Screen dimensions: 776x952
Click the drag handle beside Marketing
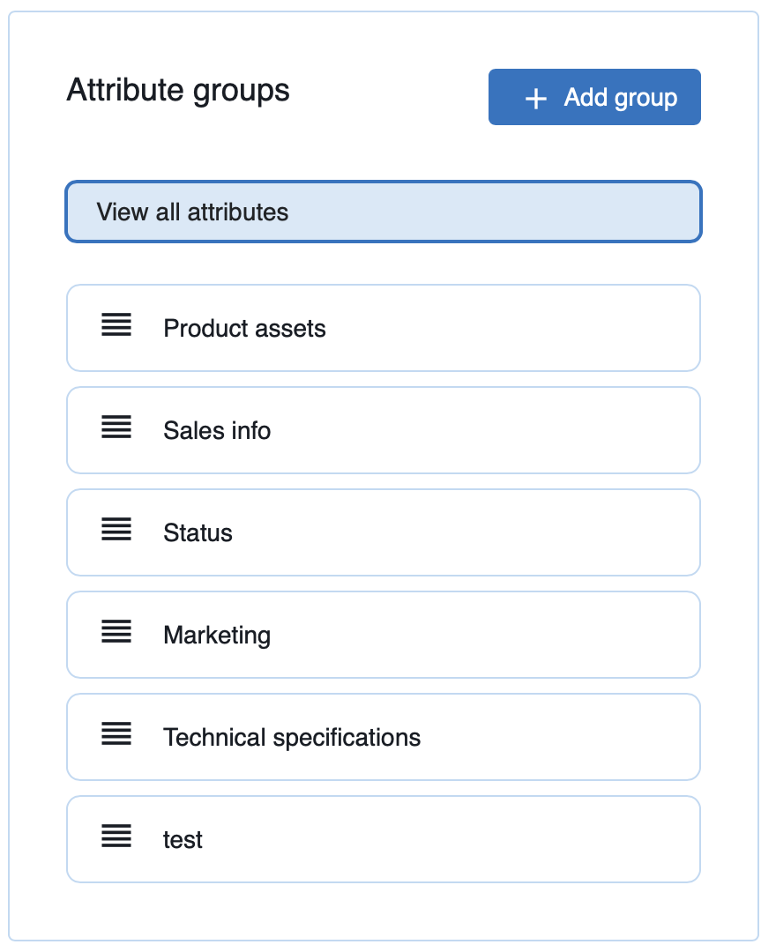coord(116,632)
